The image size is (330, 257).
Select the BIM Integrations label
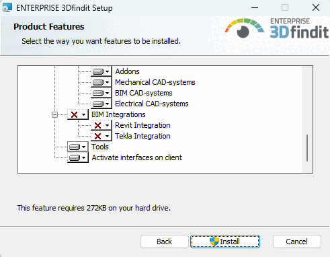(118, 114)
